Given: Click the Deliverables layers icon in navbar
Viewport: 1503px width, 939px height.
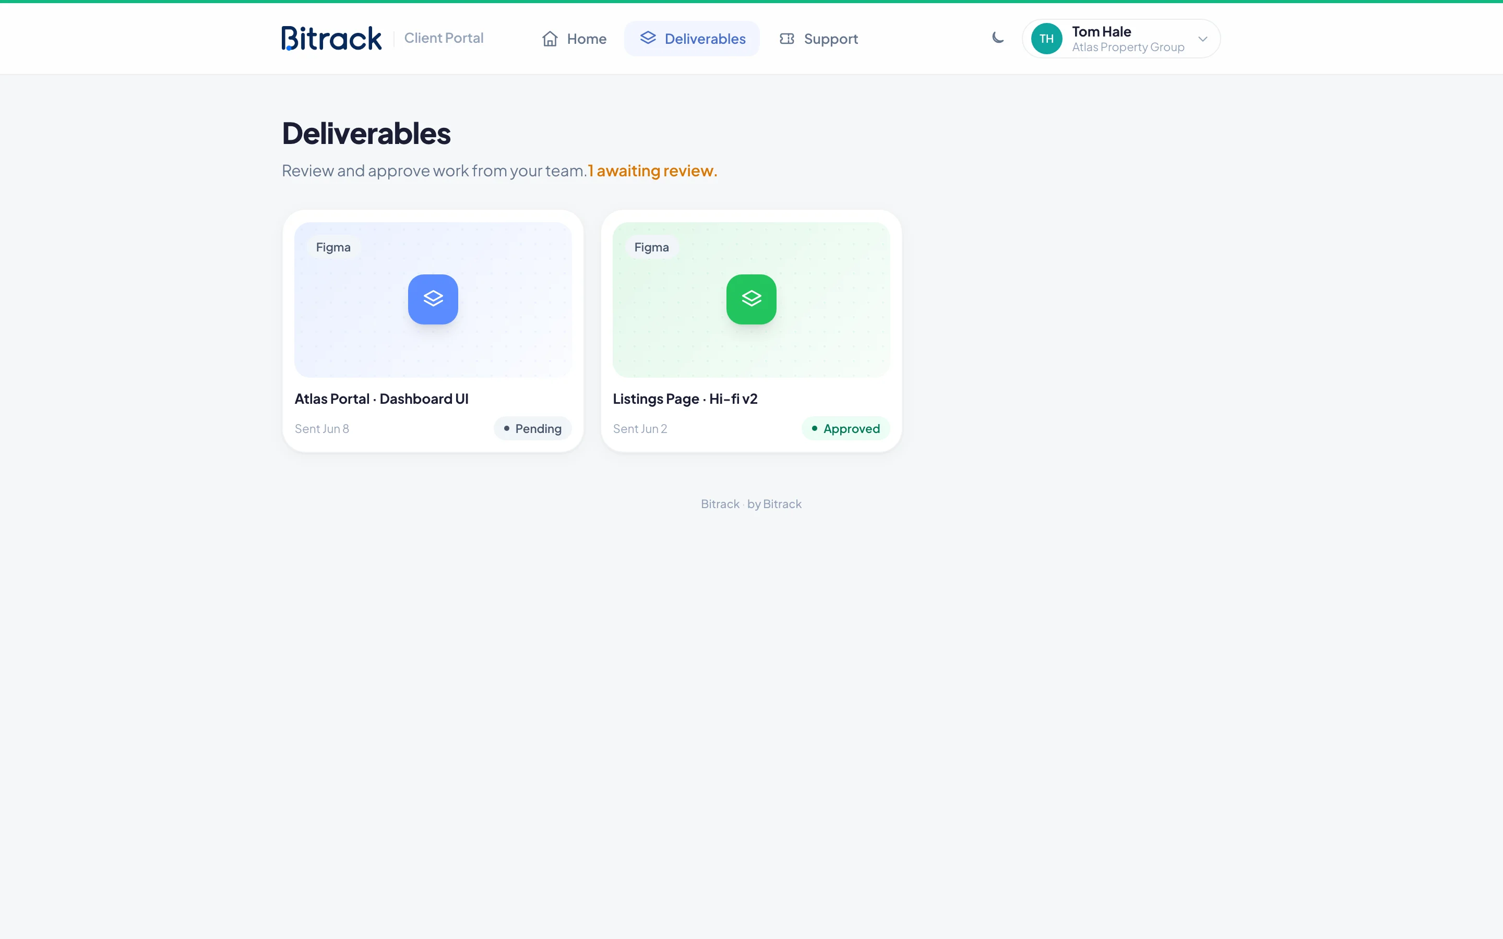Looking at the screenshot, I should [648, 38].
